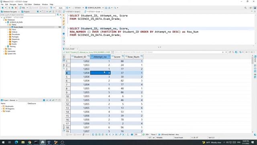Select the System Info node
Image resolution: width=257 pixels, height=145 pixels.
coord(12,54)
